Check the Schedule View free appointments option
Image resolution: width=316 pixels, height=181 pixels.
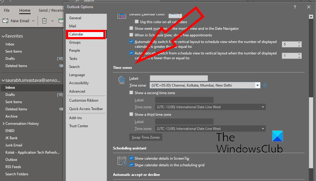(x=131, y=35)
